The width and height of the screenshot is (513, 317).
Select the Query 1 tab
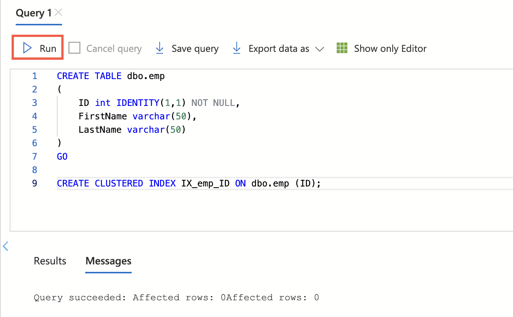coord(34,13)
